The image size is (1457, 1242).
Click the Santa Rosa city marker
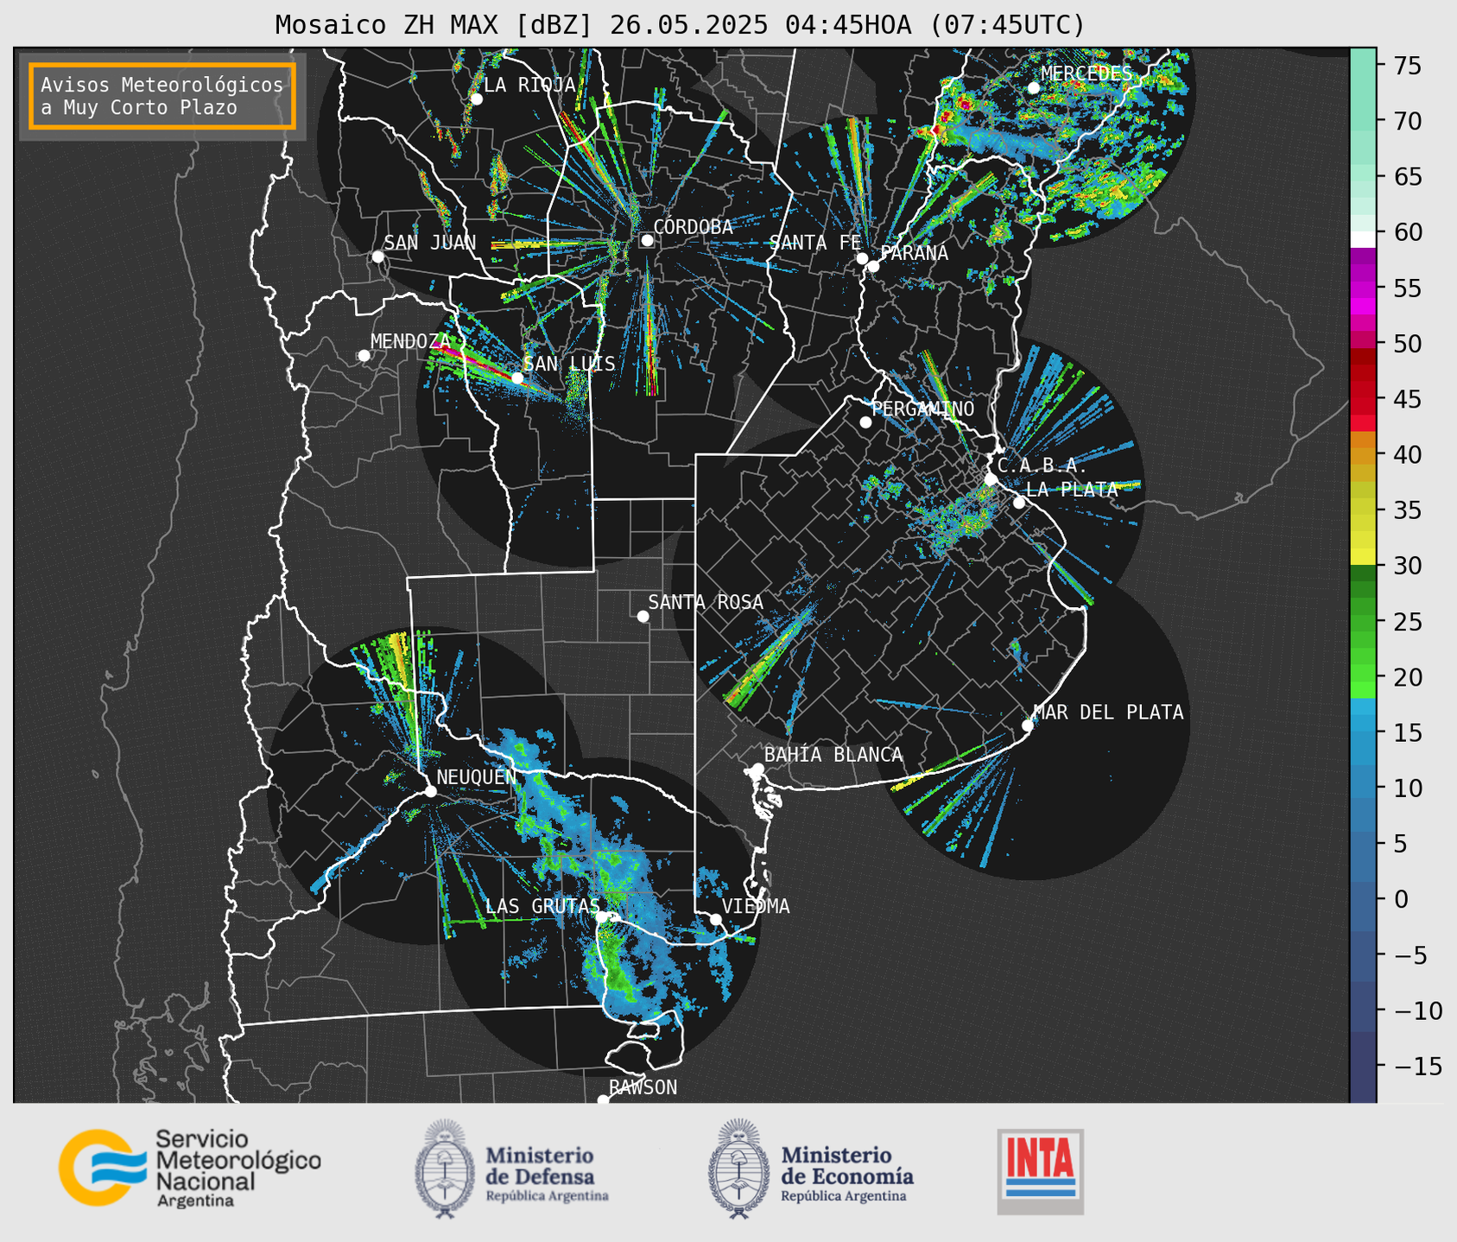coord(643,616)
